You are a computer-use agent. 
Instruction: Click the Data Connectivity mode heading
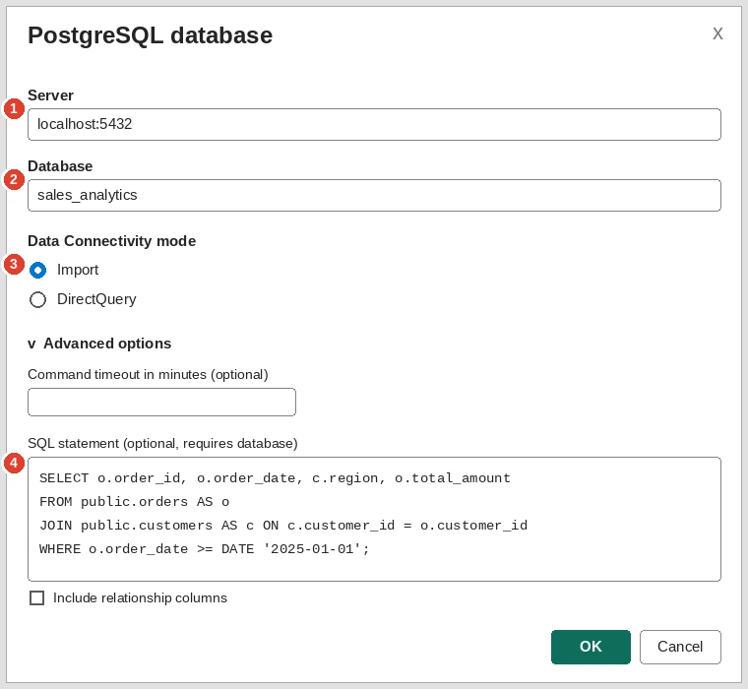click(x=111, y=241)
